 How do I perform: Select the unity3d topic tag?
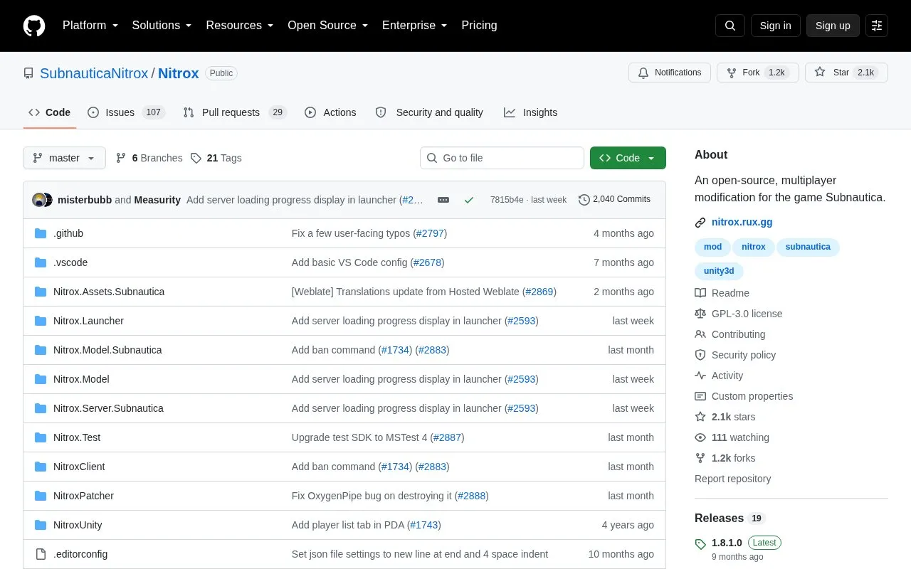click(719, 271)
